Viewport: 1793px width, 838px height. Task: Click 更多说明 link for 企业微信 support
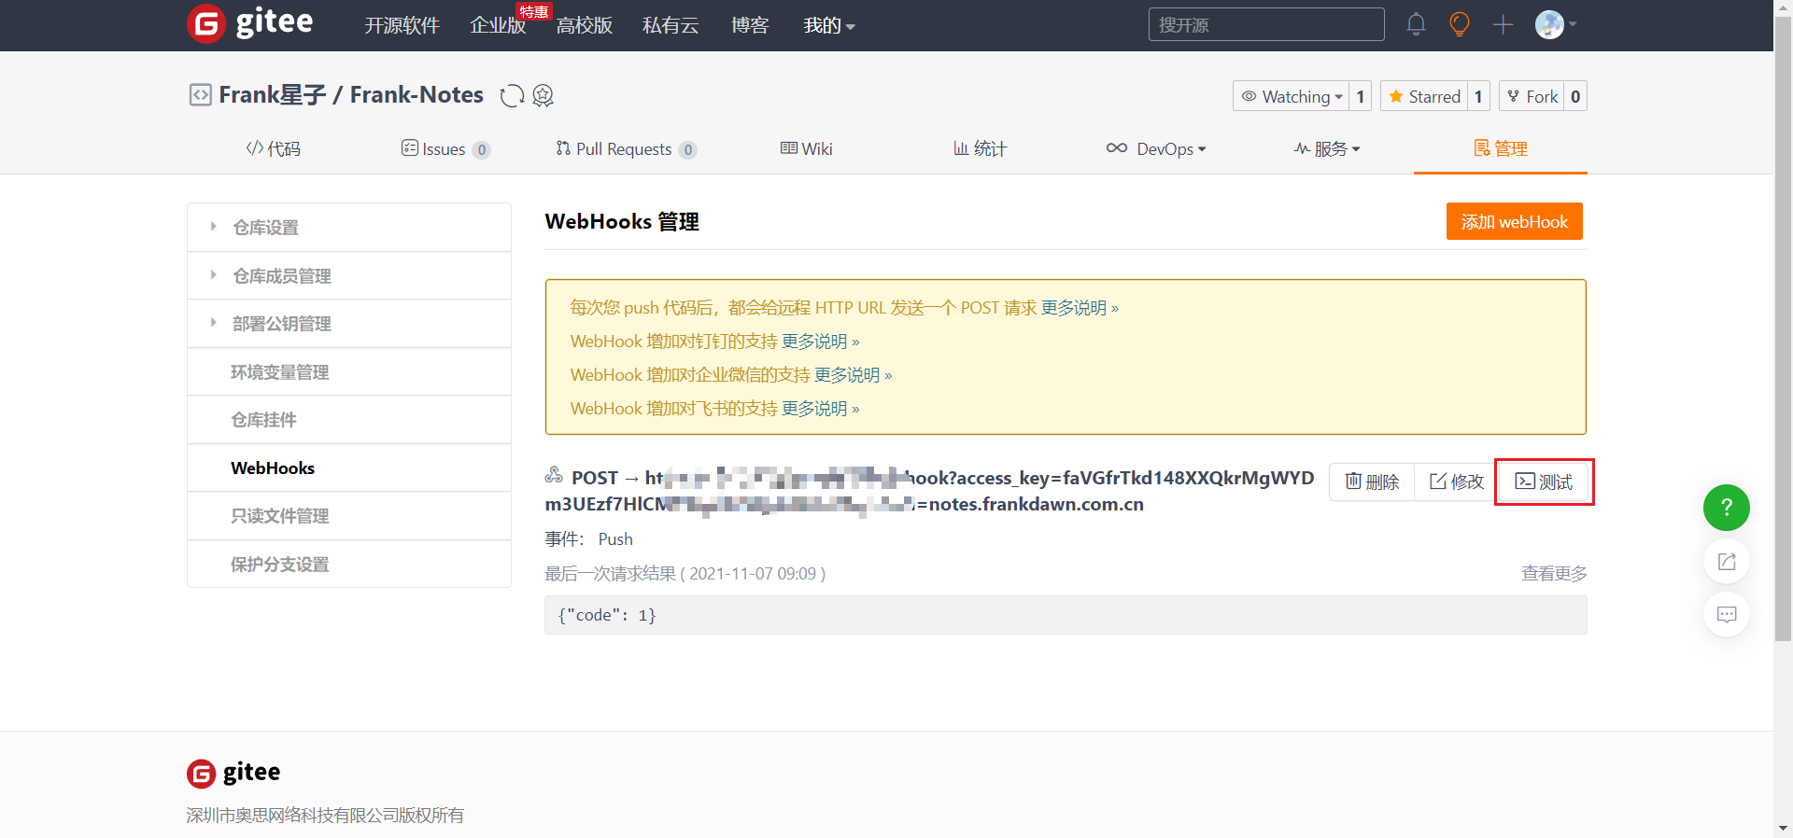pyautogui.click(x=853, y=374)
